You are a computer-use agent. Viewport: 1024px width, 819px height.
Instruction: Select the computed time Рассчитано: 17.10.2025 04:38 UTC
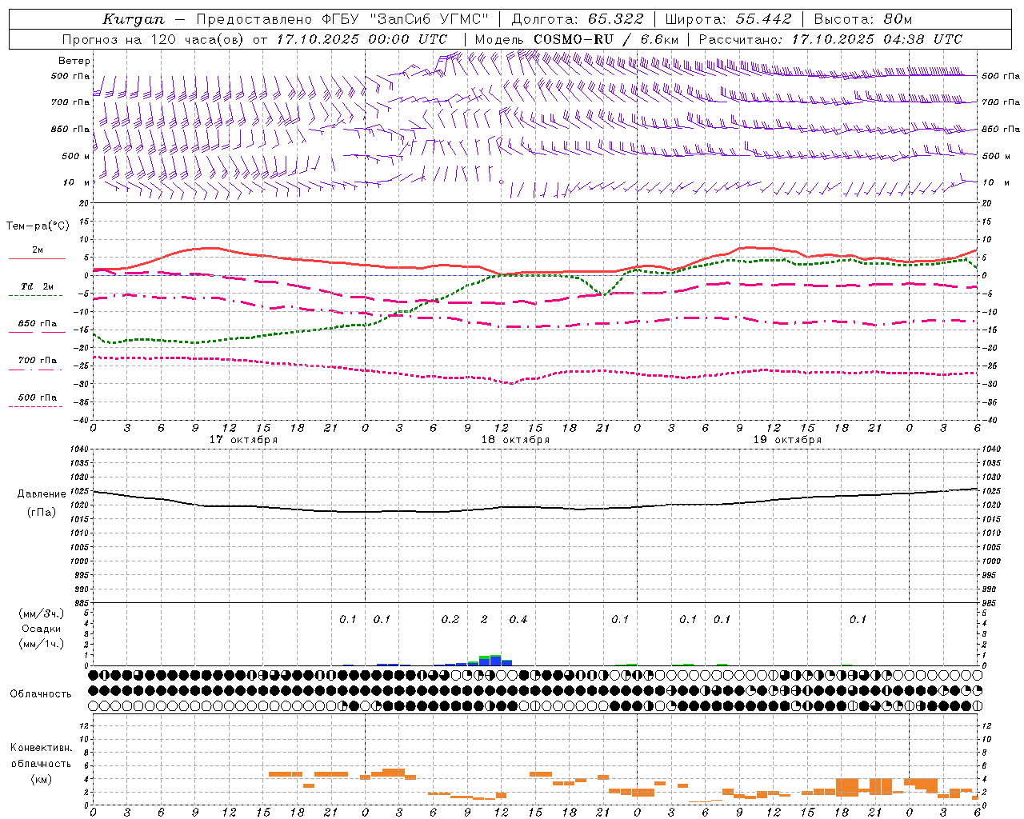click(830, 39)
